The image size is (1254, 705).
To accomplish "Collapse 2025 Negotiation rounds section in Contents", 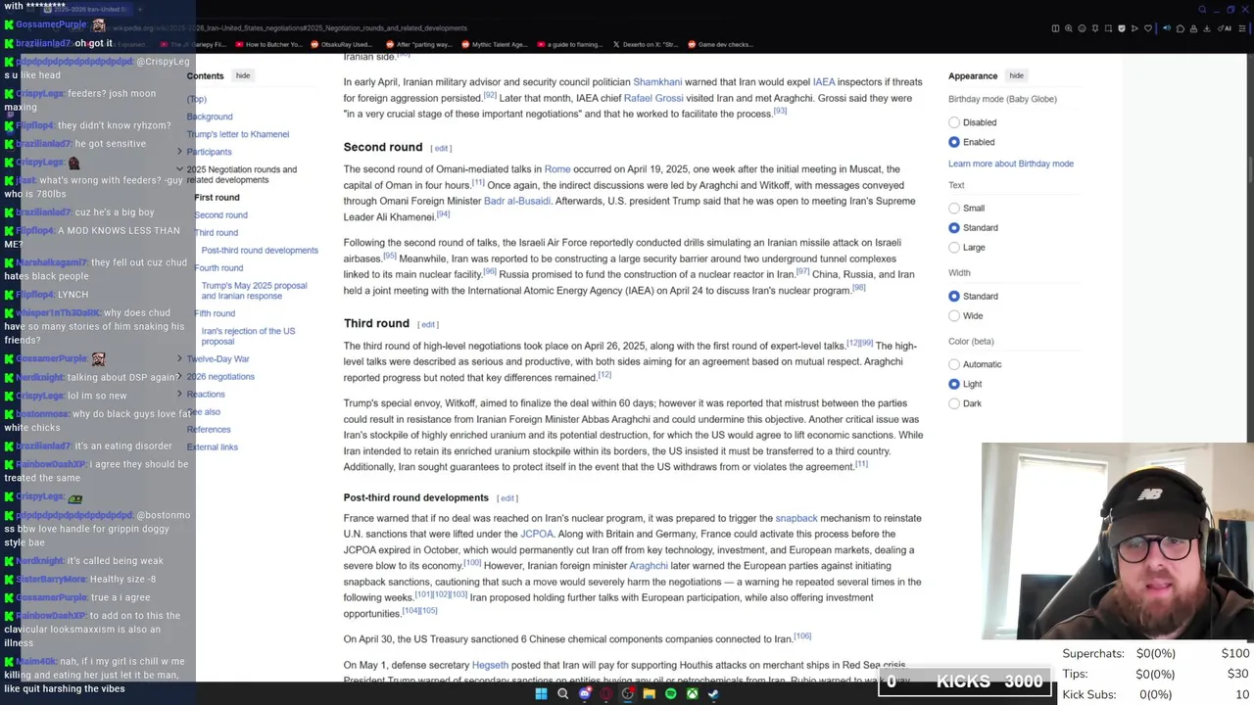I will click(x=179, y=169).
